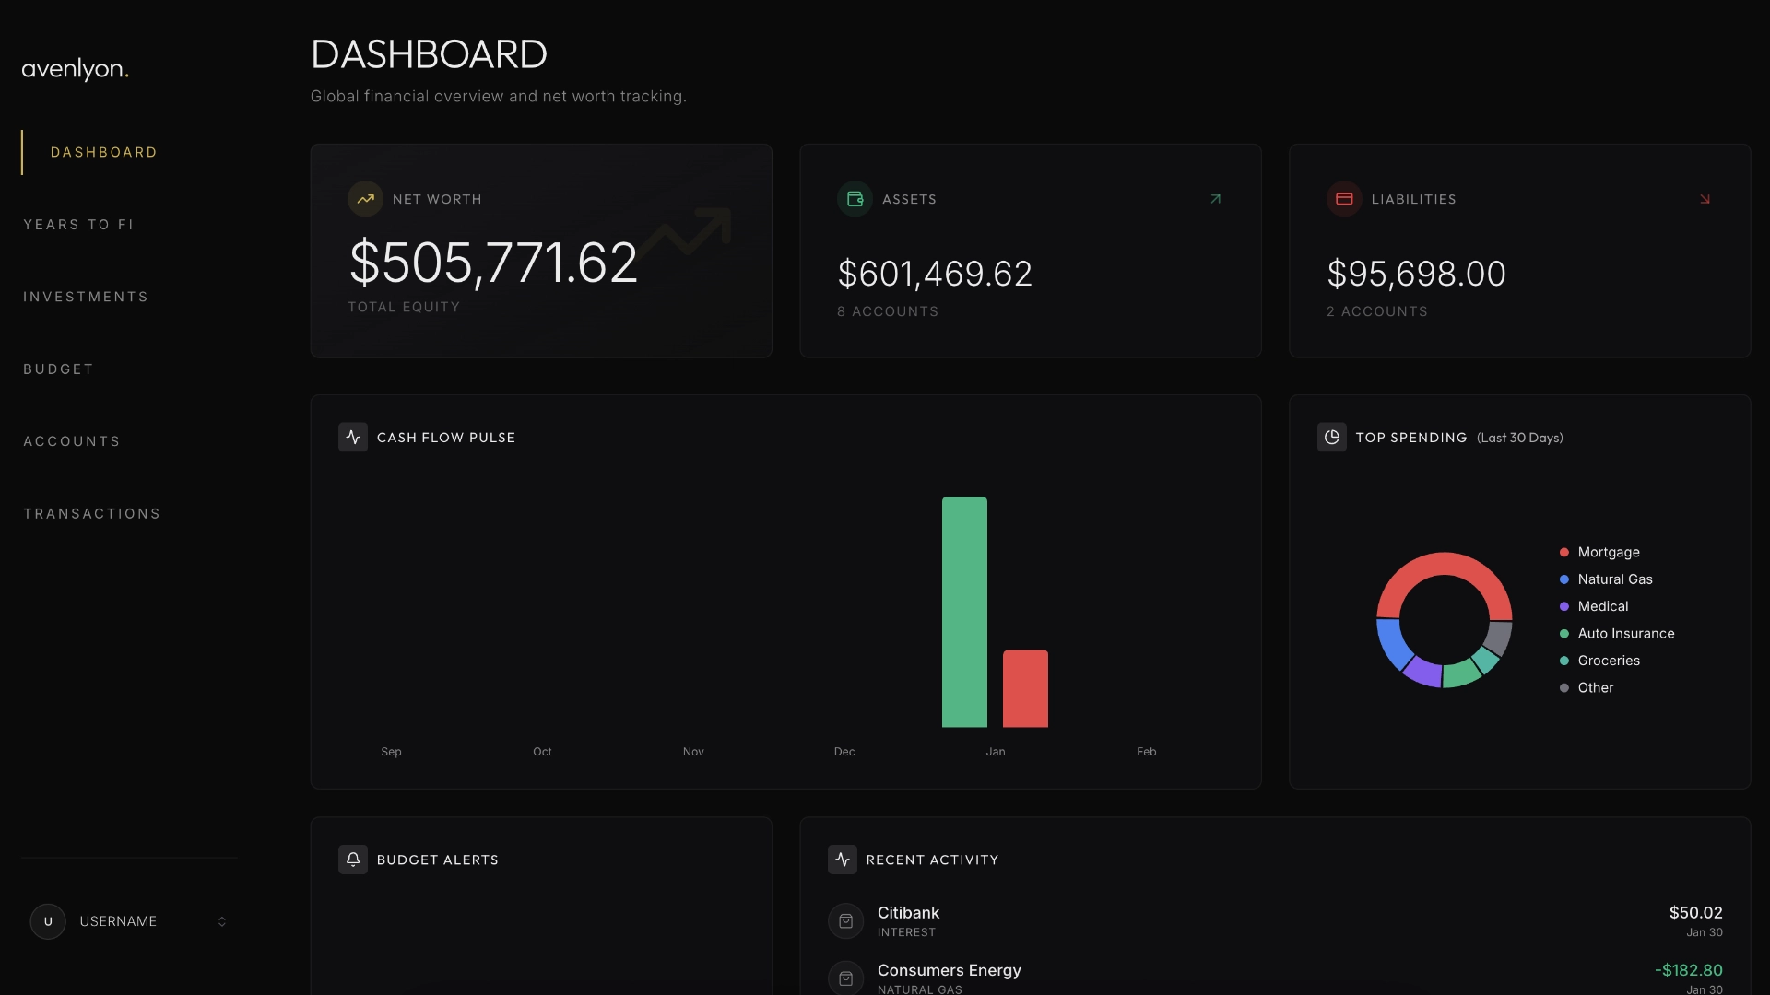Expand the Medical legend entry
The image size is (1770, 995).
[1605, 606]
